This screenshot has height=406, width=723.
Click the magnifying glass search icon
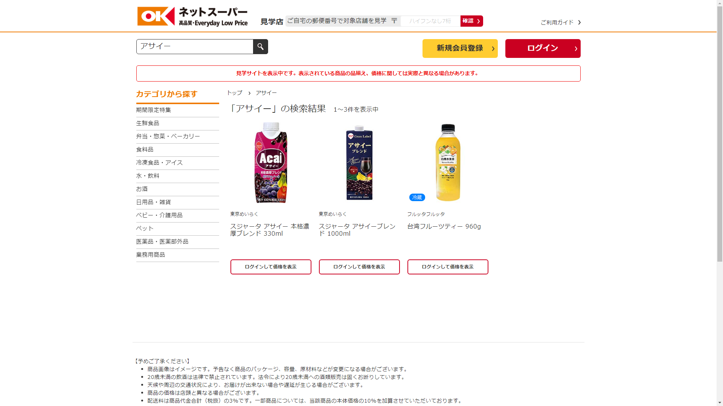point(260,47)
